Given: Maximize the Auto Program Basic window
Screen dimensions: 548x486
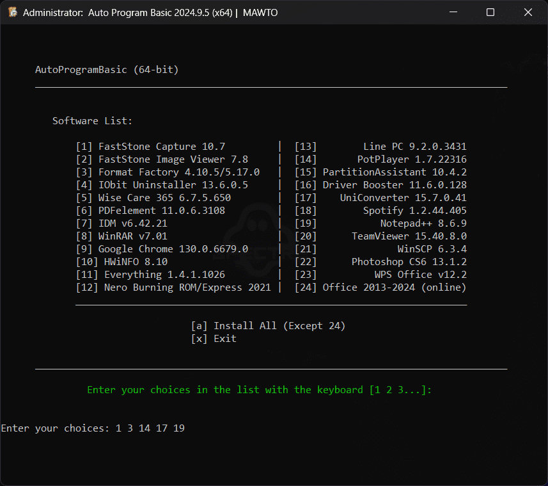Looking at the screenshot, I should coord(490,12).
